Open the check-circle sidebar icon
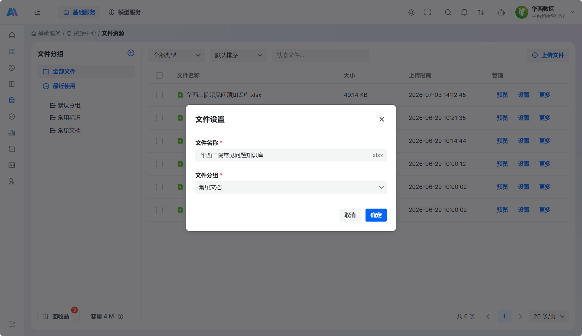Screen dimensions: 582x336 [12, 116]
